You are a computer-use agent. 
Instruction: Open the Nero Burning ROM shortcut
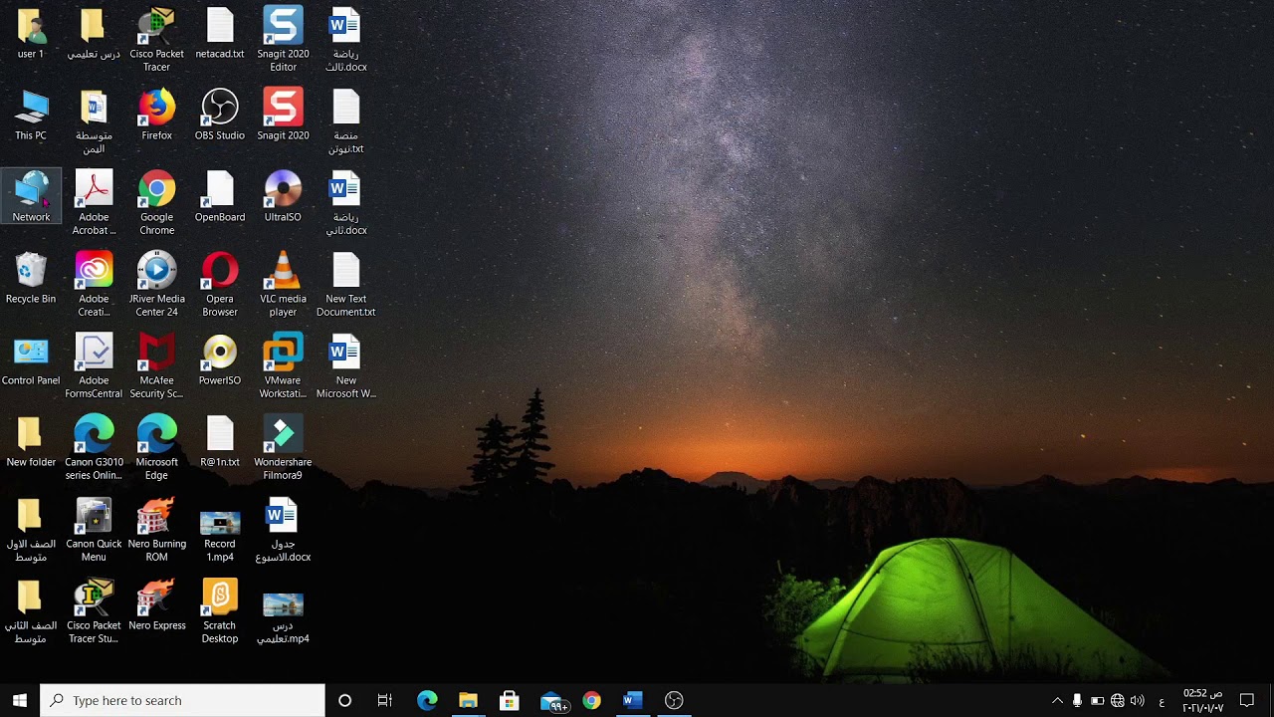pos(156,529)
